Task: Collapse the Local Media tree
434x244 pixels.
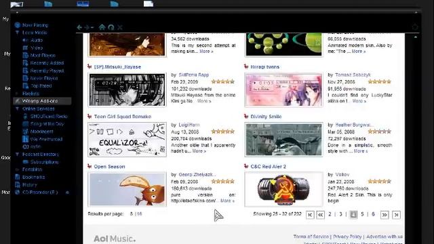Action: pyautogui.click(x=17, y=33)
